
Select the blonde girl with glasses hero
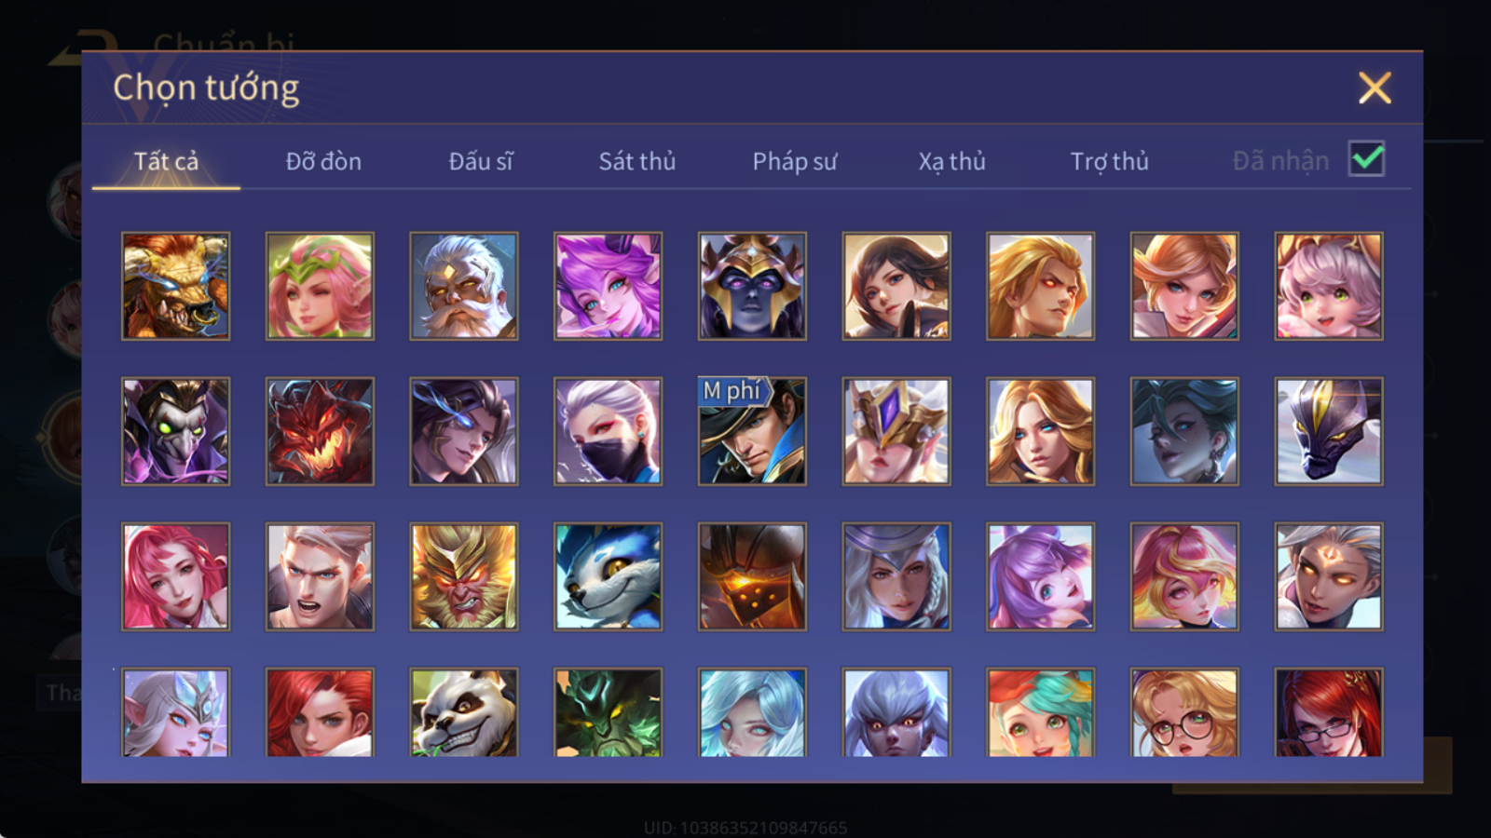1184,712
